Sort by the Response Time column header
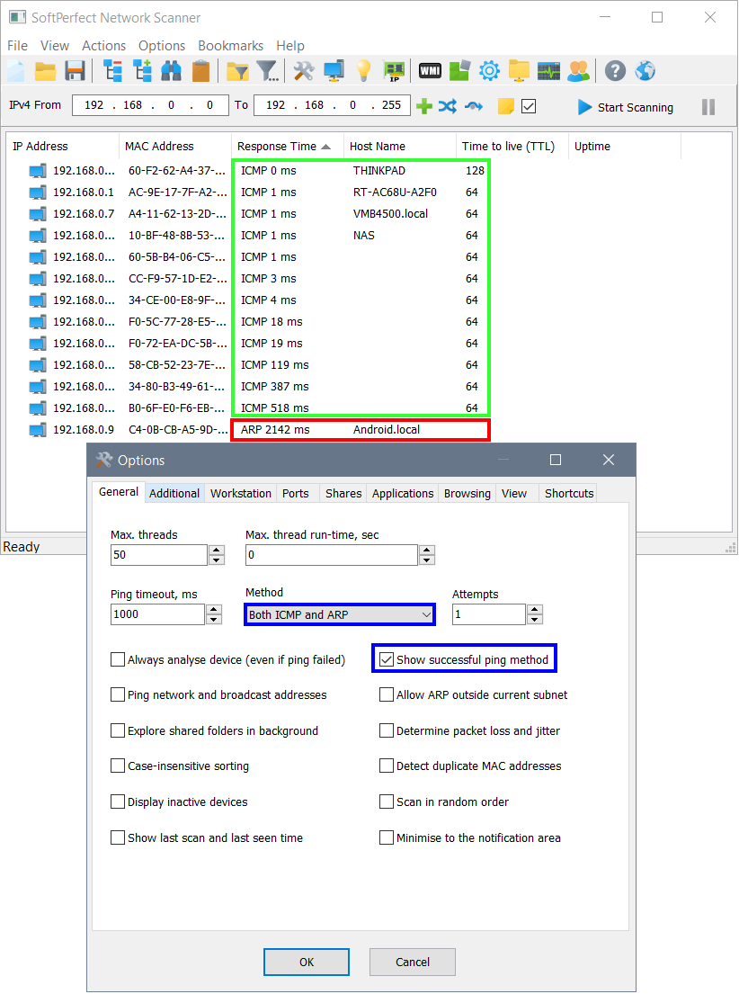This screenshot has height=994, width=739. (x=287, y=147)
